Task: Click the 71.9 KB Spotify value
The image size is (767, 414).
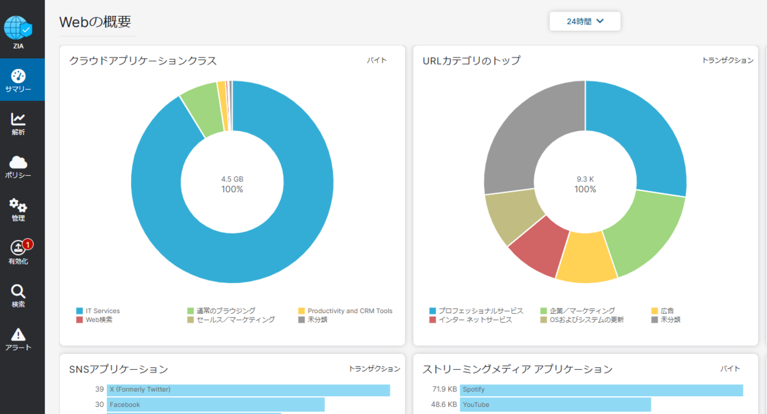Action: pyautogui.click(x=444, y=389)
